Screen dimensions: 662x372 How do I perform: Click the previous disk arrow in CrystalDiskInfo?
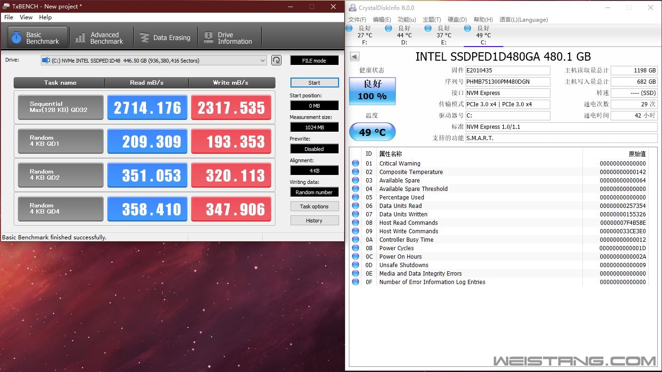coord(355,57)
